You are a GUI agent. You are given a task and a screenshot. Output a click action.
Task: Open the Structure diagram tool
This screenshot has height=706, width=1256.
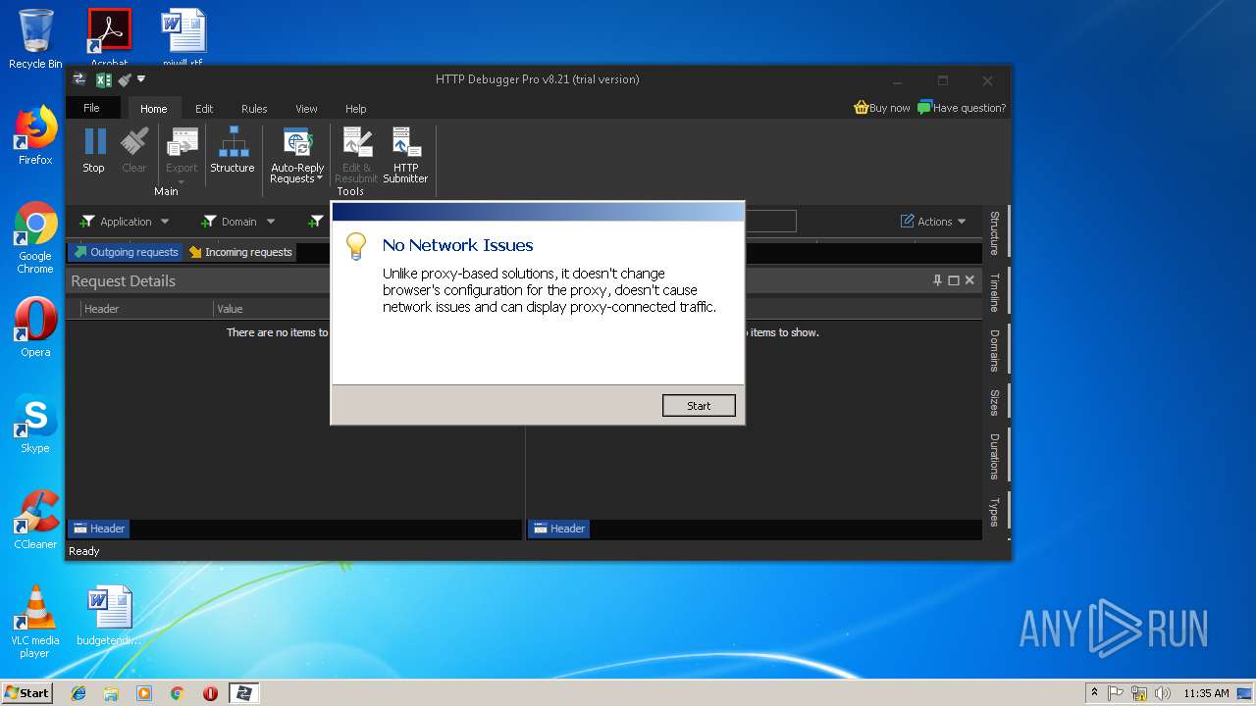click(233, 151)
